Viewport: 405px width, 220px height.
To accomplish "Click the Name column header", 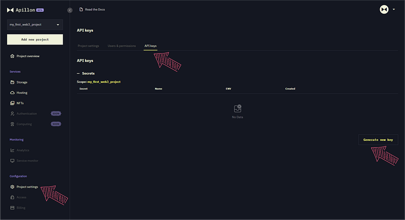I will (x=158, y=89).
